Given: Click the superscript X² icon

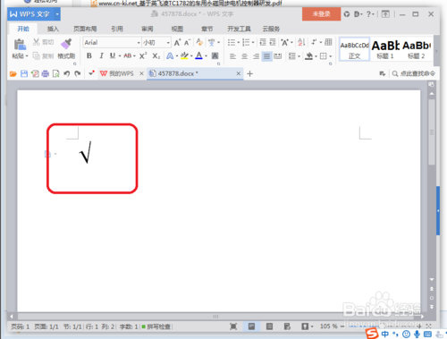Looking at the screenshot, I should point(143,55).
